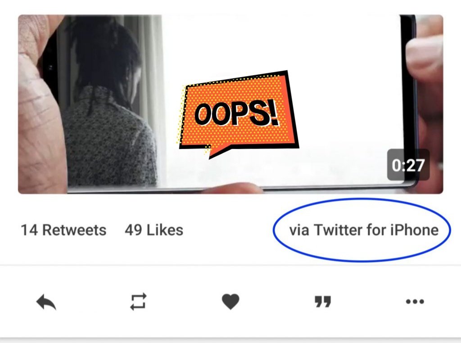Open the three-dot more options menu
This screenshot has width=461, height=343.
415,302
